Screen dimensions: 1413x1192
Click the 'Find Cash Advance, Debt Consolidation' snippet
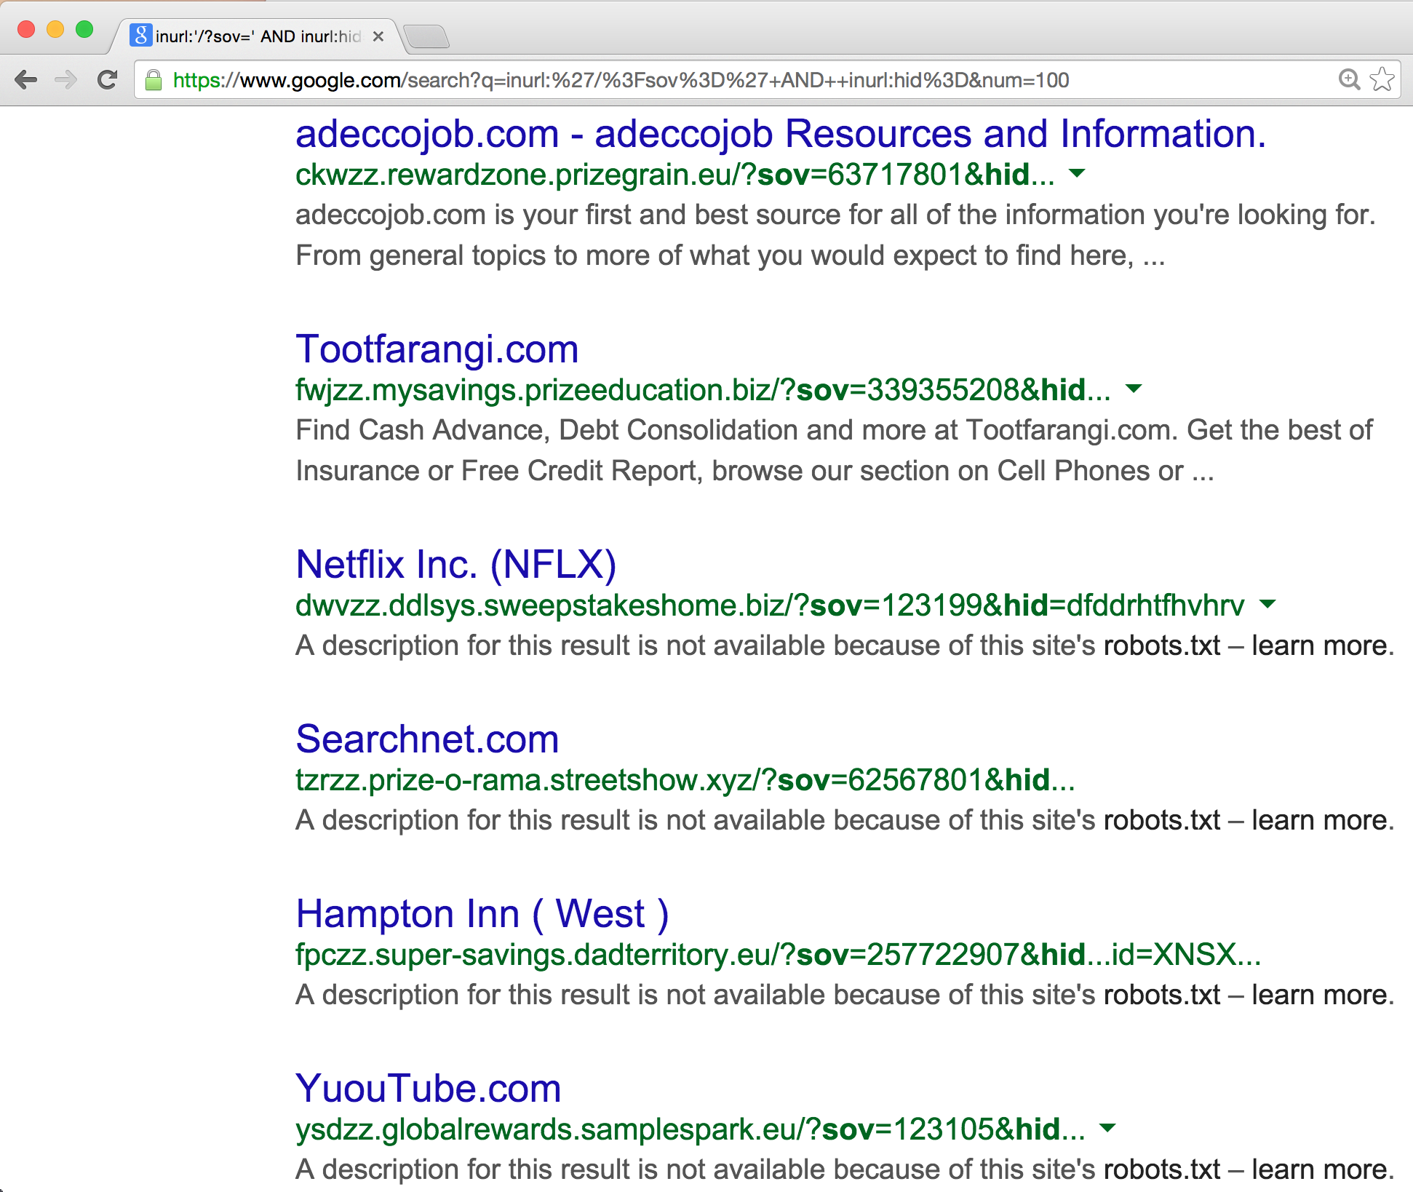(834, 450)
